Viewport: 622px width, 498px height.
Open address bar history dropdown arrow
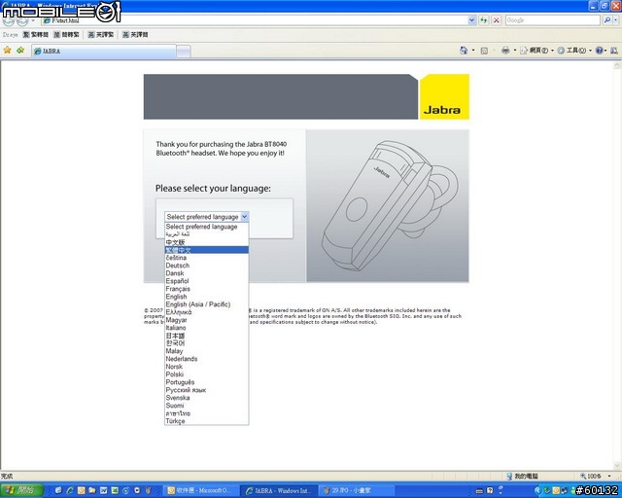(x=471, y=20)
